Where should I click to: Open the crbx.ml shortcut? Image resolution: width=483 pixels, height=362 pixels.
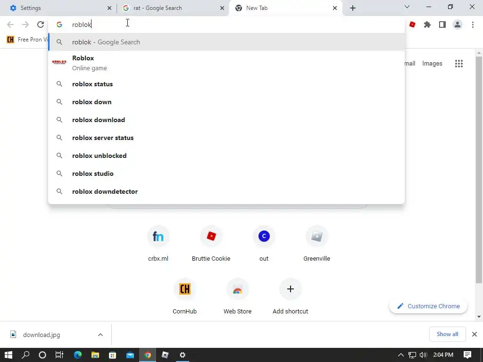(158, 243)
